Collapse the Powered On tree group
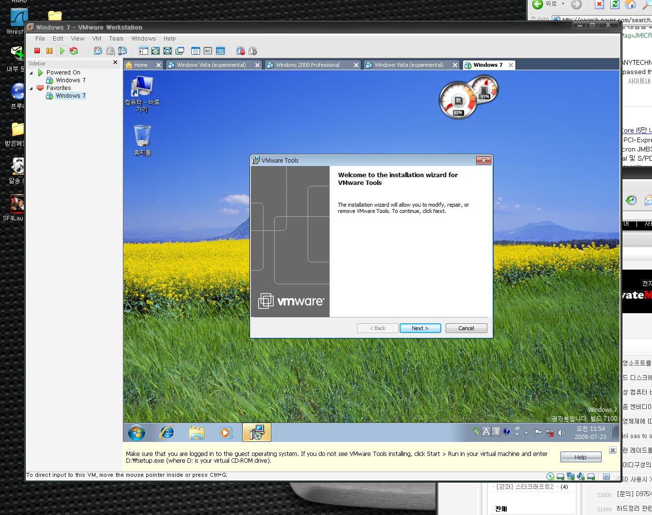The image size is (652, 515). 31,73
